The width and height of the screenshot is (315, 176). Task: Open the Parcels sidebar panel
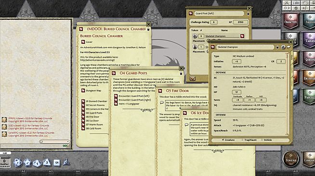(309, 97)
